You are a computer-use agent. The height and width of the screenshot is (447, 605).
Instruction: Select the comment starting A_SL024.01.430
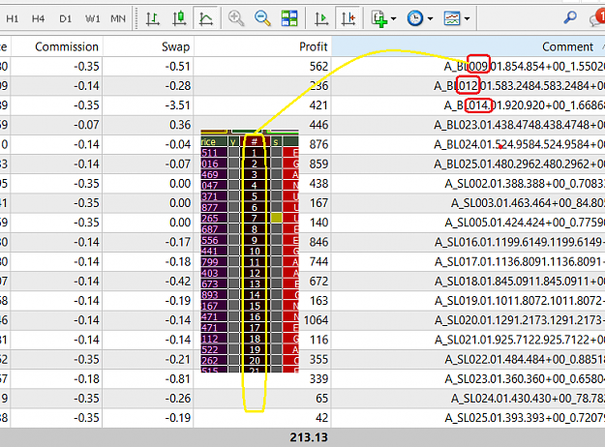pyautogui.click(x=528, y=399)
